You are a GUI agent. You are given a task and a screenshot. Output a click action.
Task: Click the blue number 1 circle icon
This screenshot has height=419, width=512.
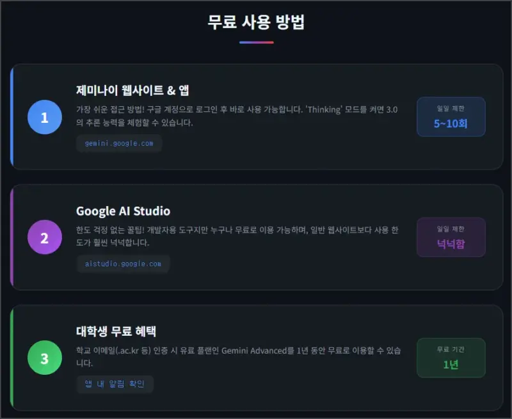44,116
